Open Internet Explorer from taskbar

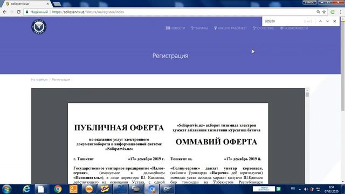pos(26,189)
